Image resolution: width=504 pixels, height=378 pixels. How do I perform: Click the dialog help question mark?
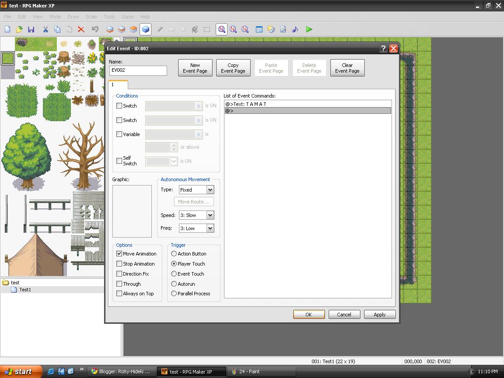click(383, 49)
